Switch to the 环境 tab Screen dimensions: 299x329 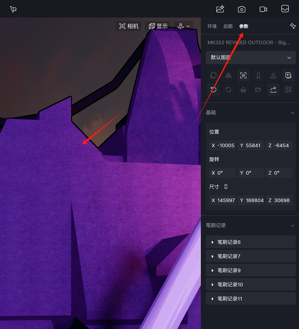coord(212,26)
